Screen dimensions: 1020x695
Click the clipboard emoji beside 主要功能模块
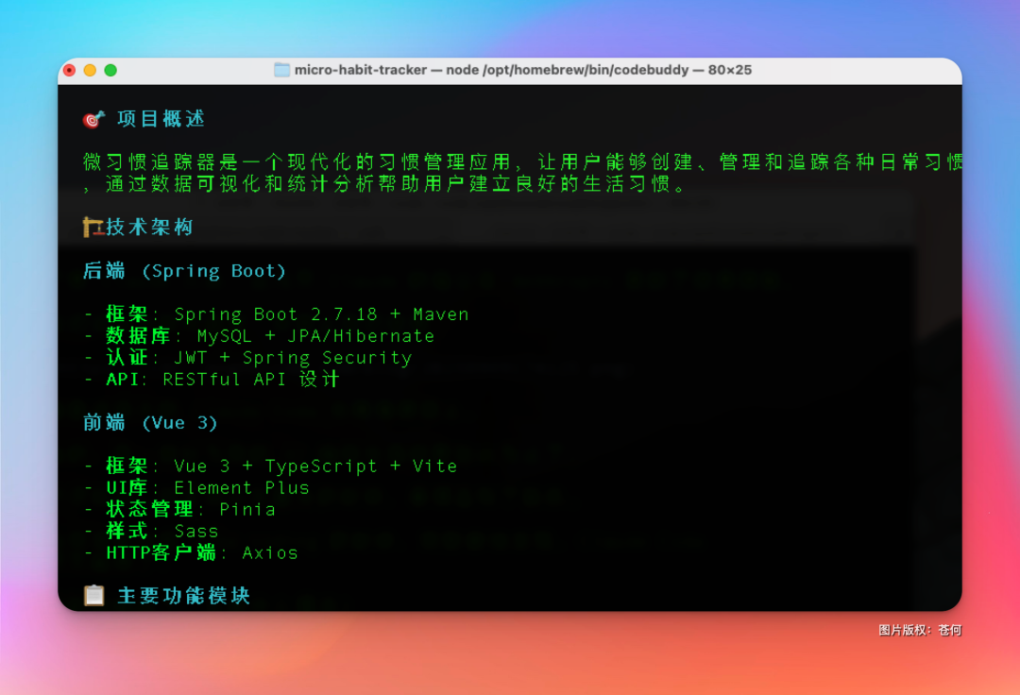click(94, 595)
